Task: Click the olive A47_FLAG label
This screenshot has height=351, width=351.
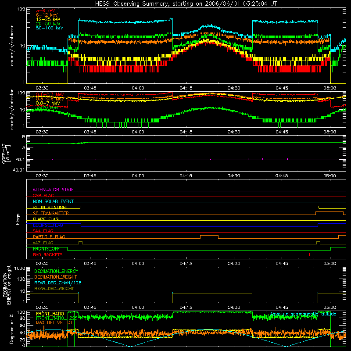Action: point(43,243)
